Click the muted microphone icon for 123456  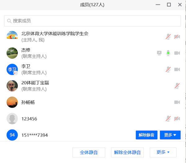(x=168, y=119)
